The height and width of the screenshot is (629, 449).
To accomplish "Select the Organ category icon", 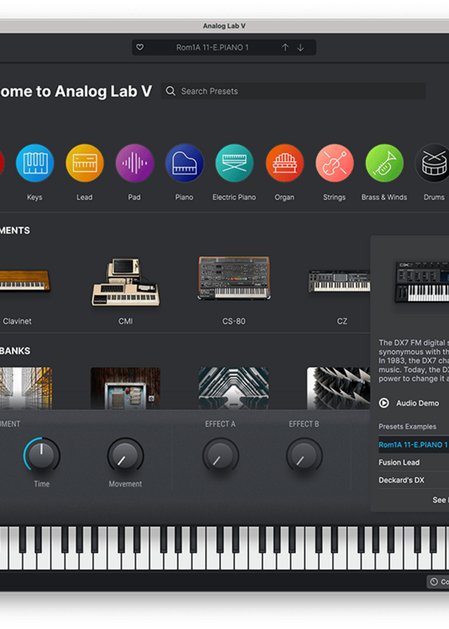I will click(x=285, y=163).
